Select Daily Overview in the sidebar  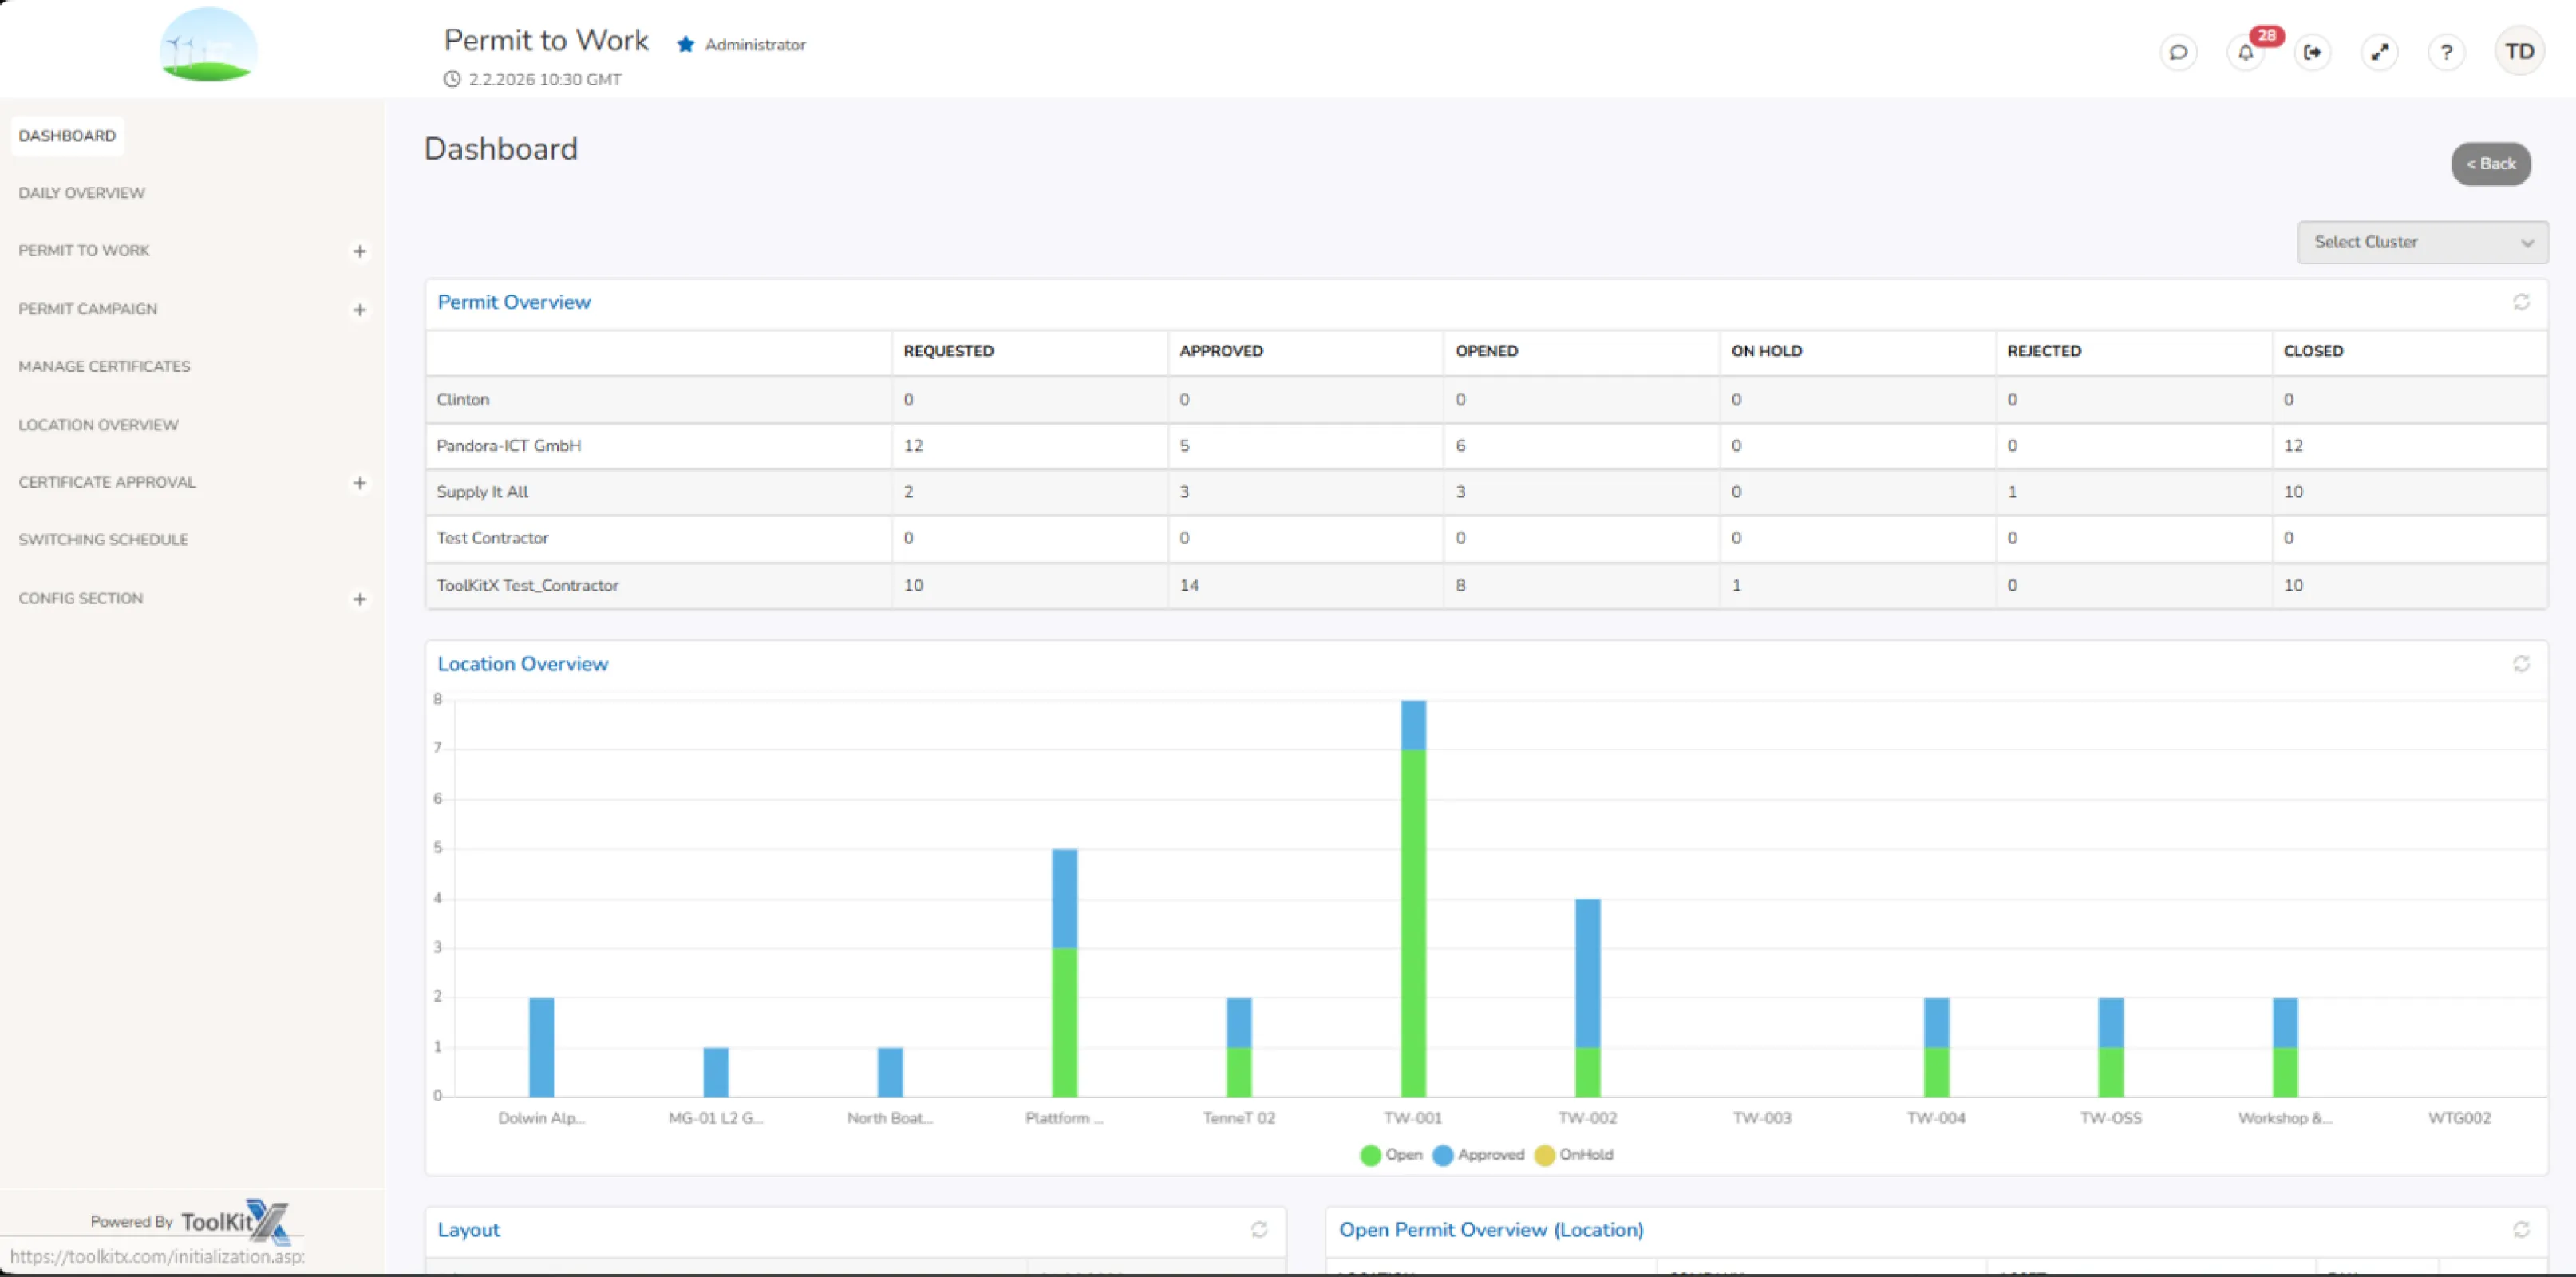coord(81,193)
